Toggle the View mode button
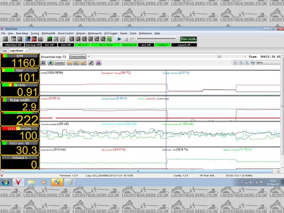This screenshot has height=213, width=284. 189,39
